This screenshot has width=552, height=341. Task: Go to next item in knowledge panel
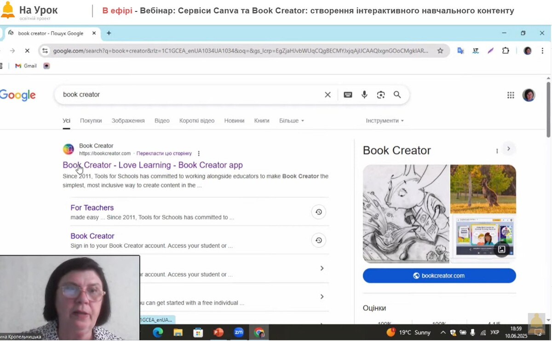coord(508,149)
